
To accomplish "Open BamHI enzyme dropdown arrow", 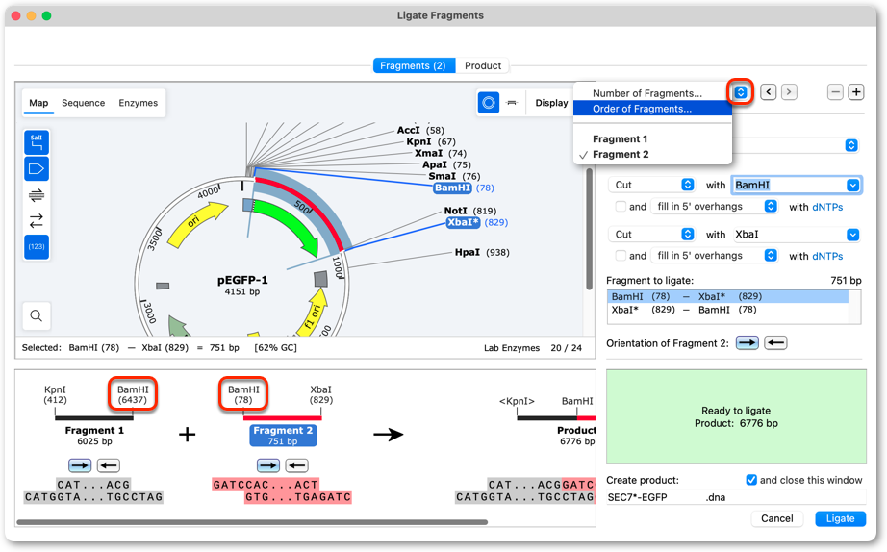I will (x=852, y=185).
